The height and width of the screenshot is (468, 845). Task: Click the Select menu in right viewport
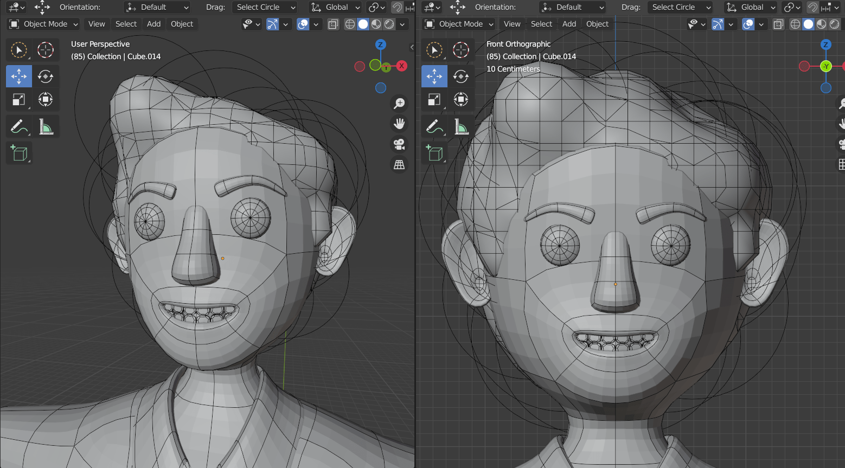541,24
